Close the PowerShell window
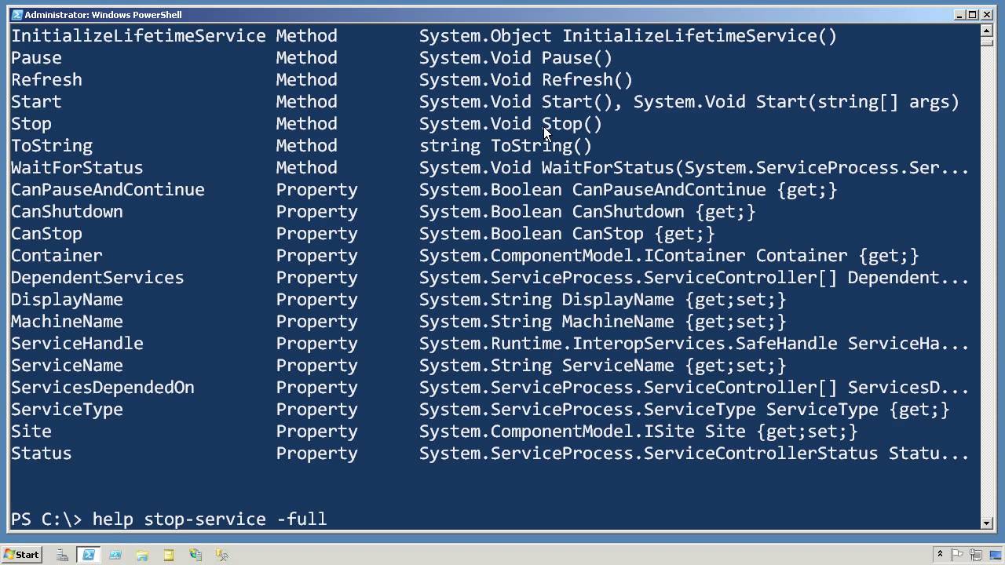Screen dimensions: 1005x565 pos(986,14)
